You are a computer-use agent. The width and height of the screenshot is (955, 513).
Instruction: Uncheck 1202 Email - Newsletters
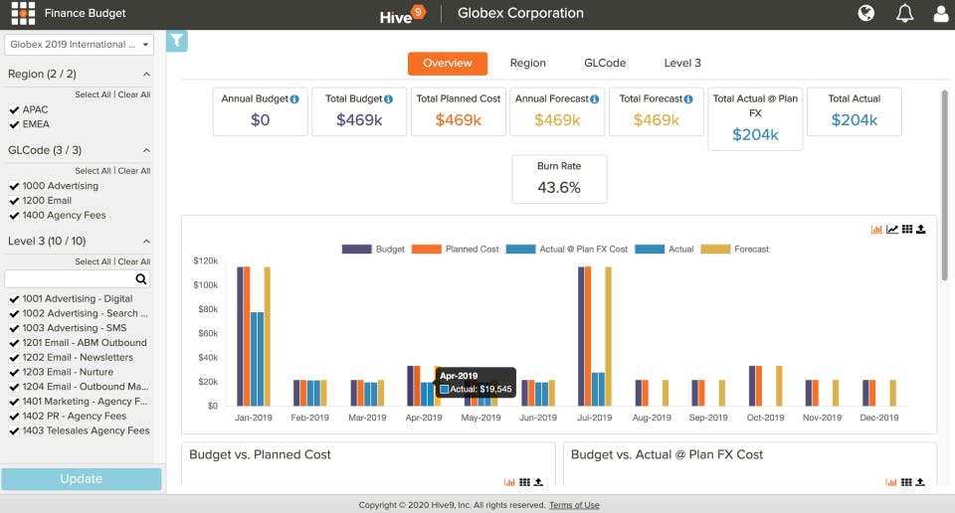pyautogui.click(x=14, y=357)
